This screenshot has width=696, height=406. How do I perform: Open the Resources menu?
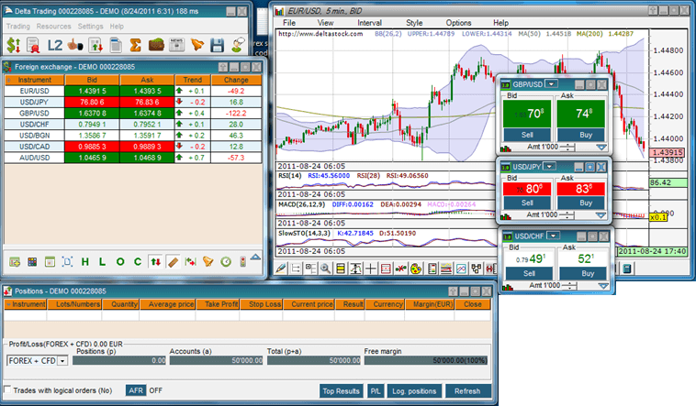pos(53,27)
